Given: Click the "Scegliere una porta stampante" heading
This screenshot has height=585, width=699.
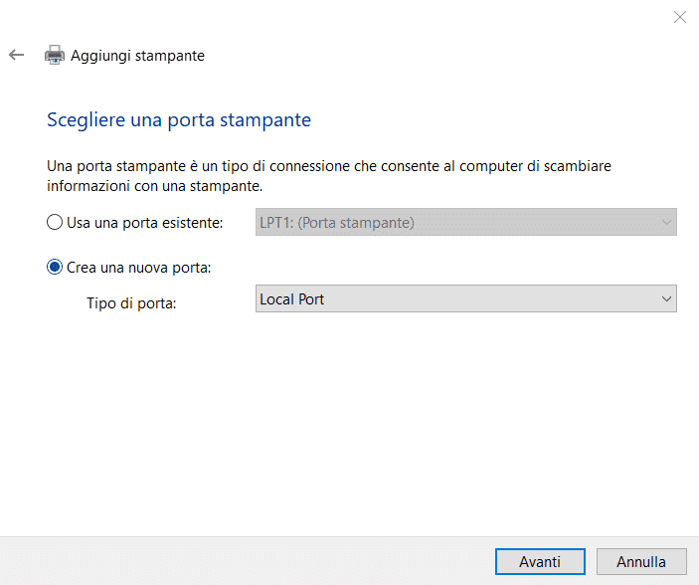Looking at the screenshot, I should click(x=179, y=120).
